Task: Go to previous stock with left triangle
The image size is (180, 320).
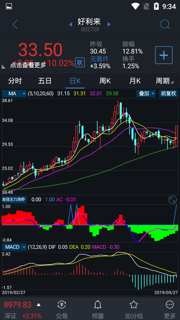Action: click(x=70, y=24)
